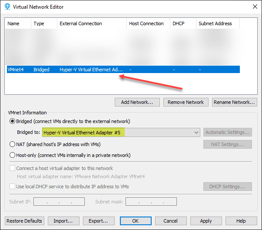Click the Host Connection column header

pos(148,23)
